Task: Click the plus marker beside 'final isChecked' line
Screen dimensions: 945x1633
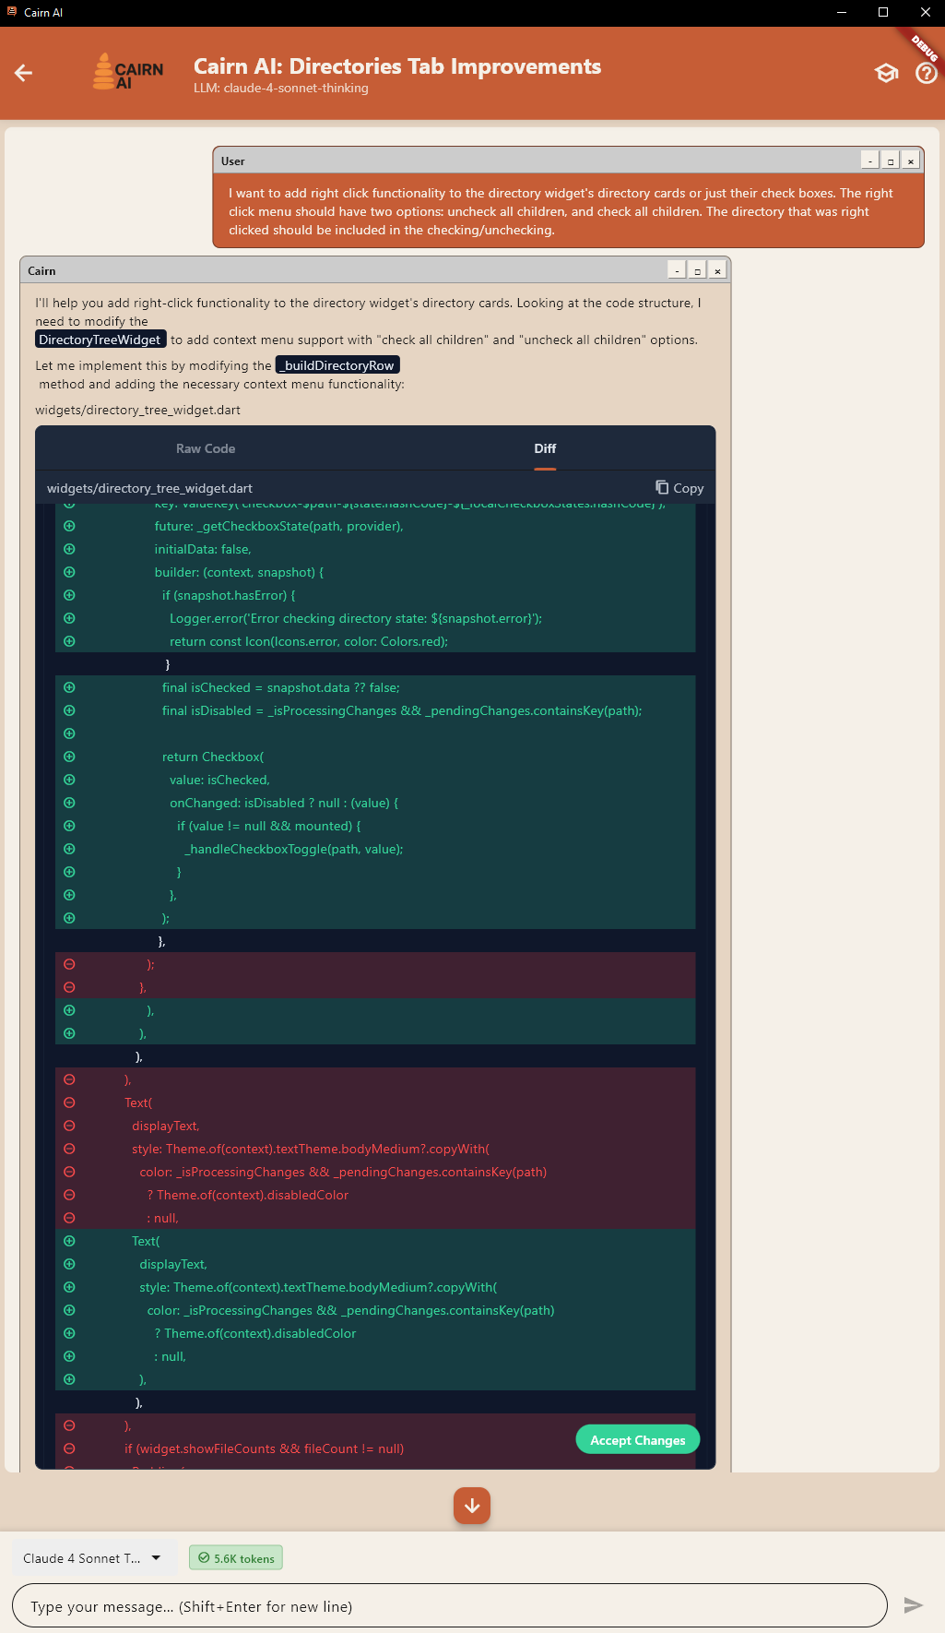Action: click(69, 687)
